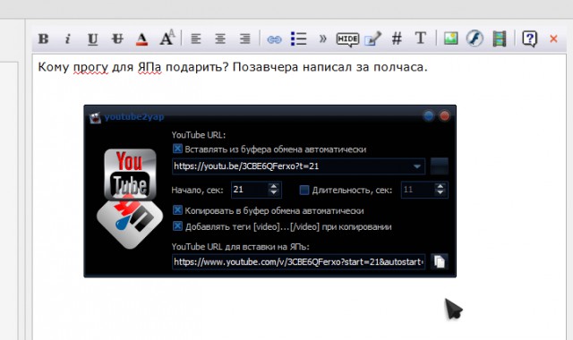
Task: Insert HIDE tag speech bubble
Action: [347, 39]
